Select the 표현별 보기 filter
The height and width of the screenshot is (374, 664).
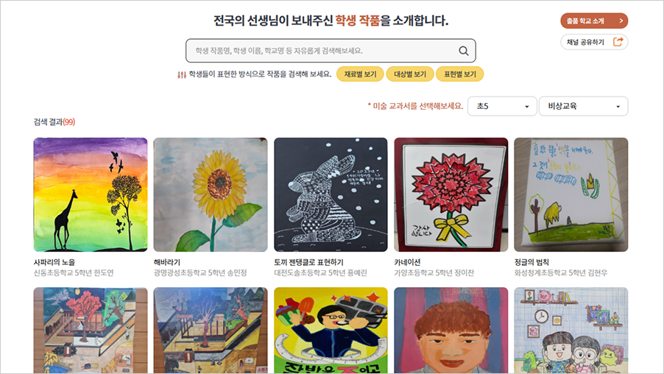click(460, 74)
